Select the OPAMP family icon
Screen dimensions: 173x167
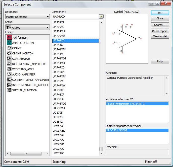(9, 48)
